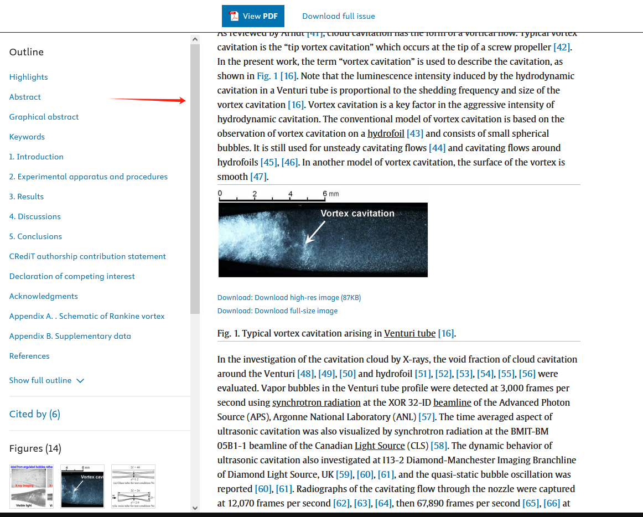Viewport: 643px width, 517px height.
Task: Click Download full-size image link
Action: click(x=278, y=311)
